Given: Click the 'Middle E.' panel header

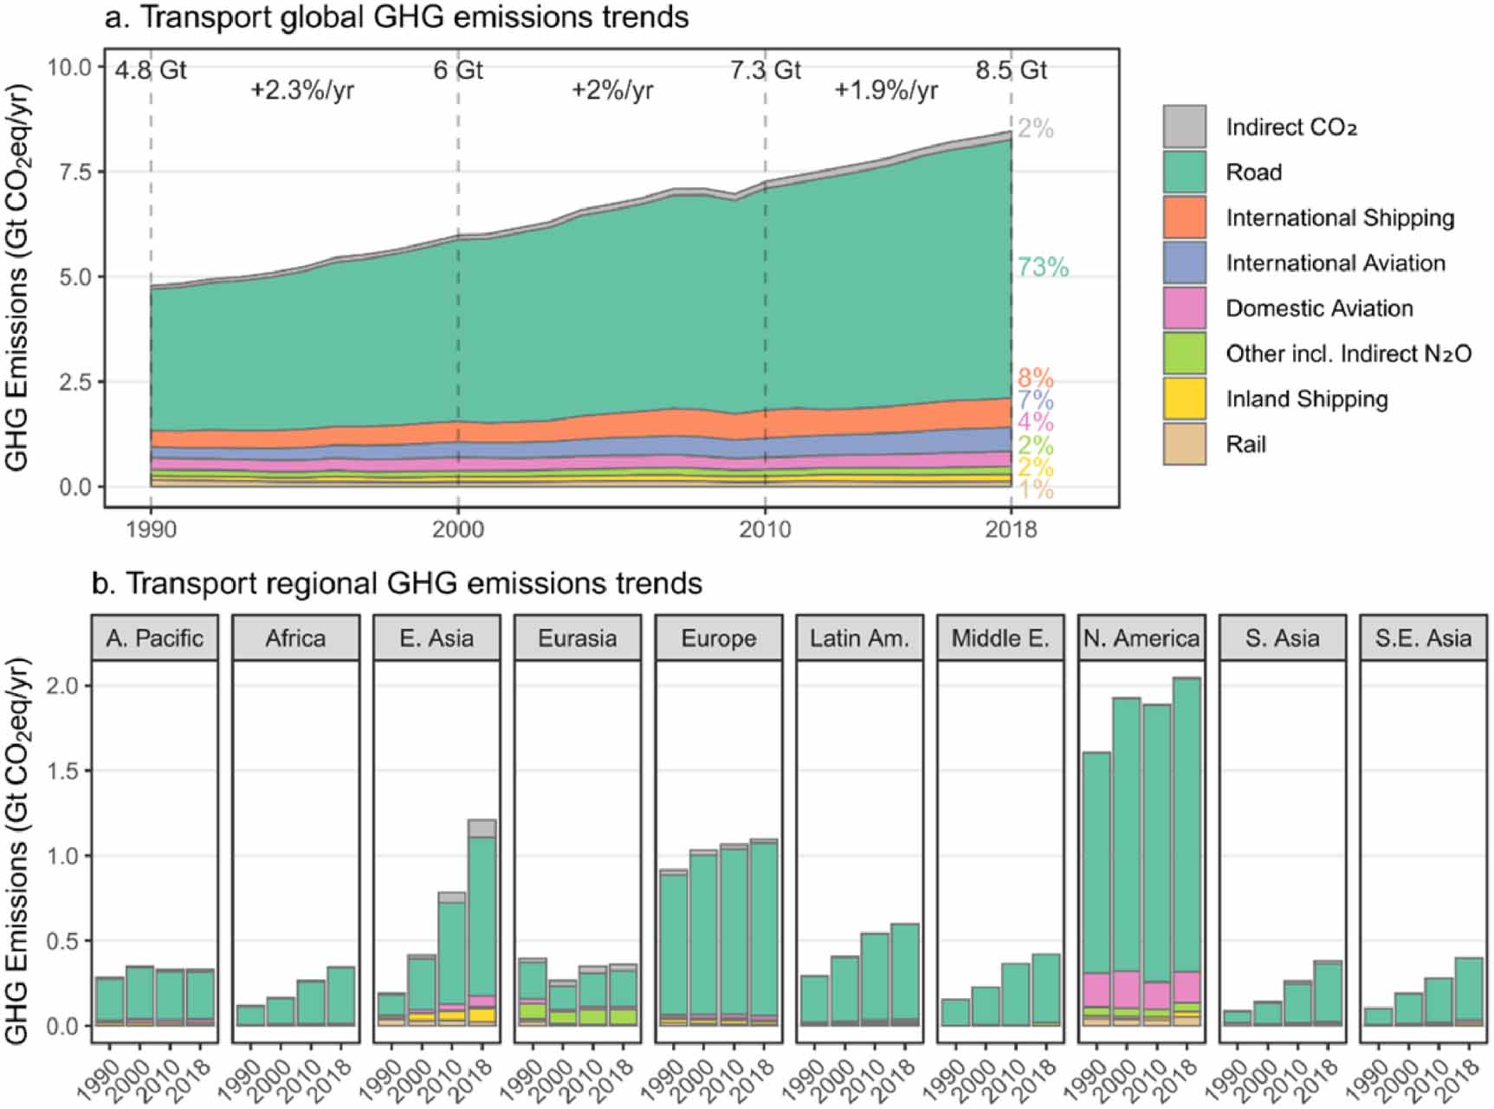Looking at the screenshot, I should (x=1000, y=639).
